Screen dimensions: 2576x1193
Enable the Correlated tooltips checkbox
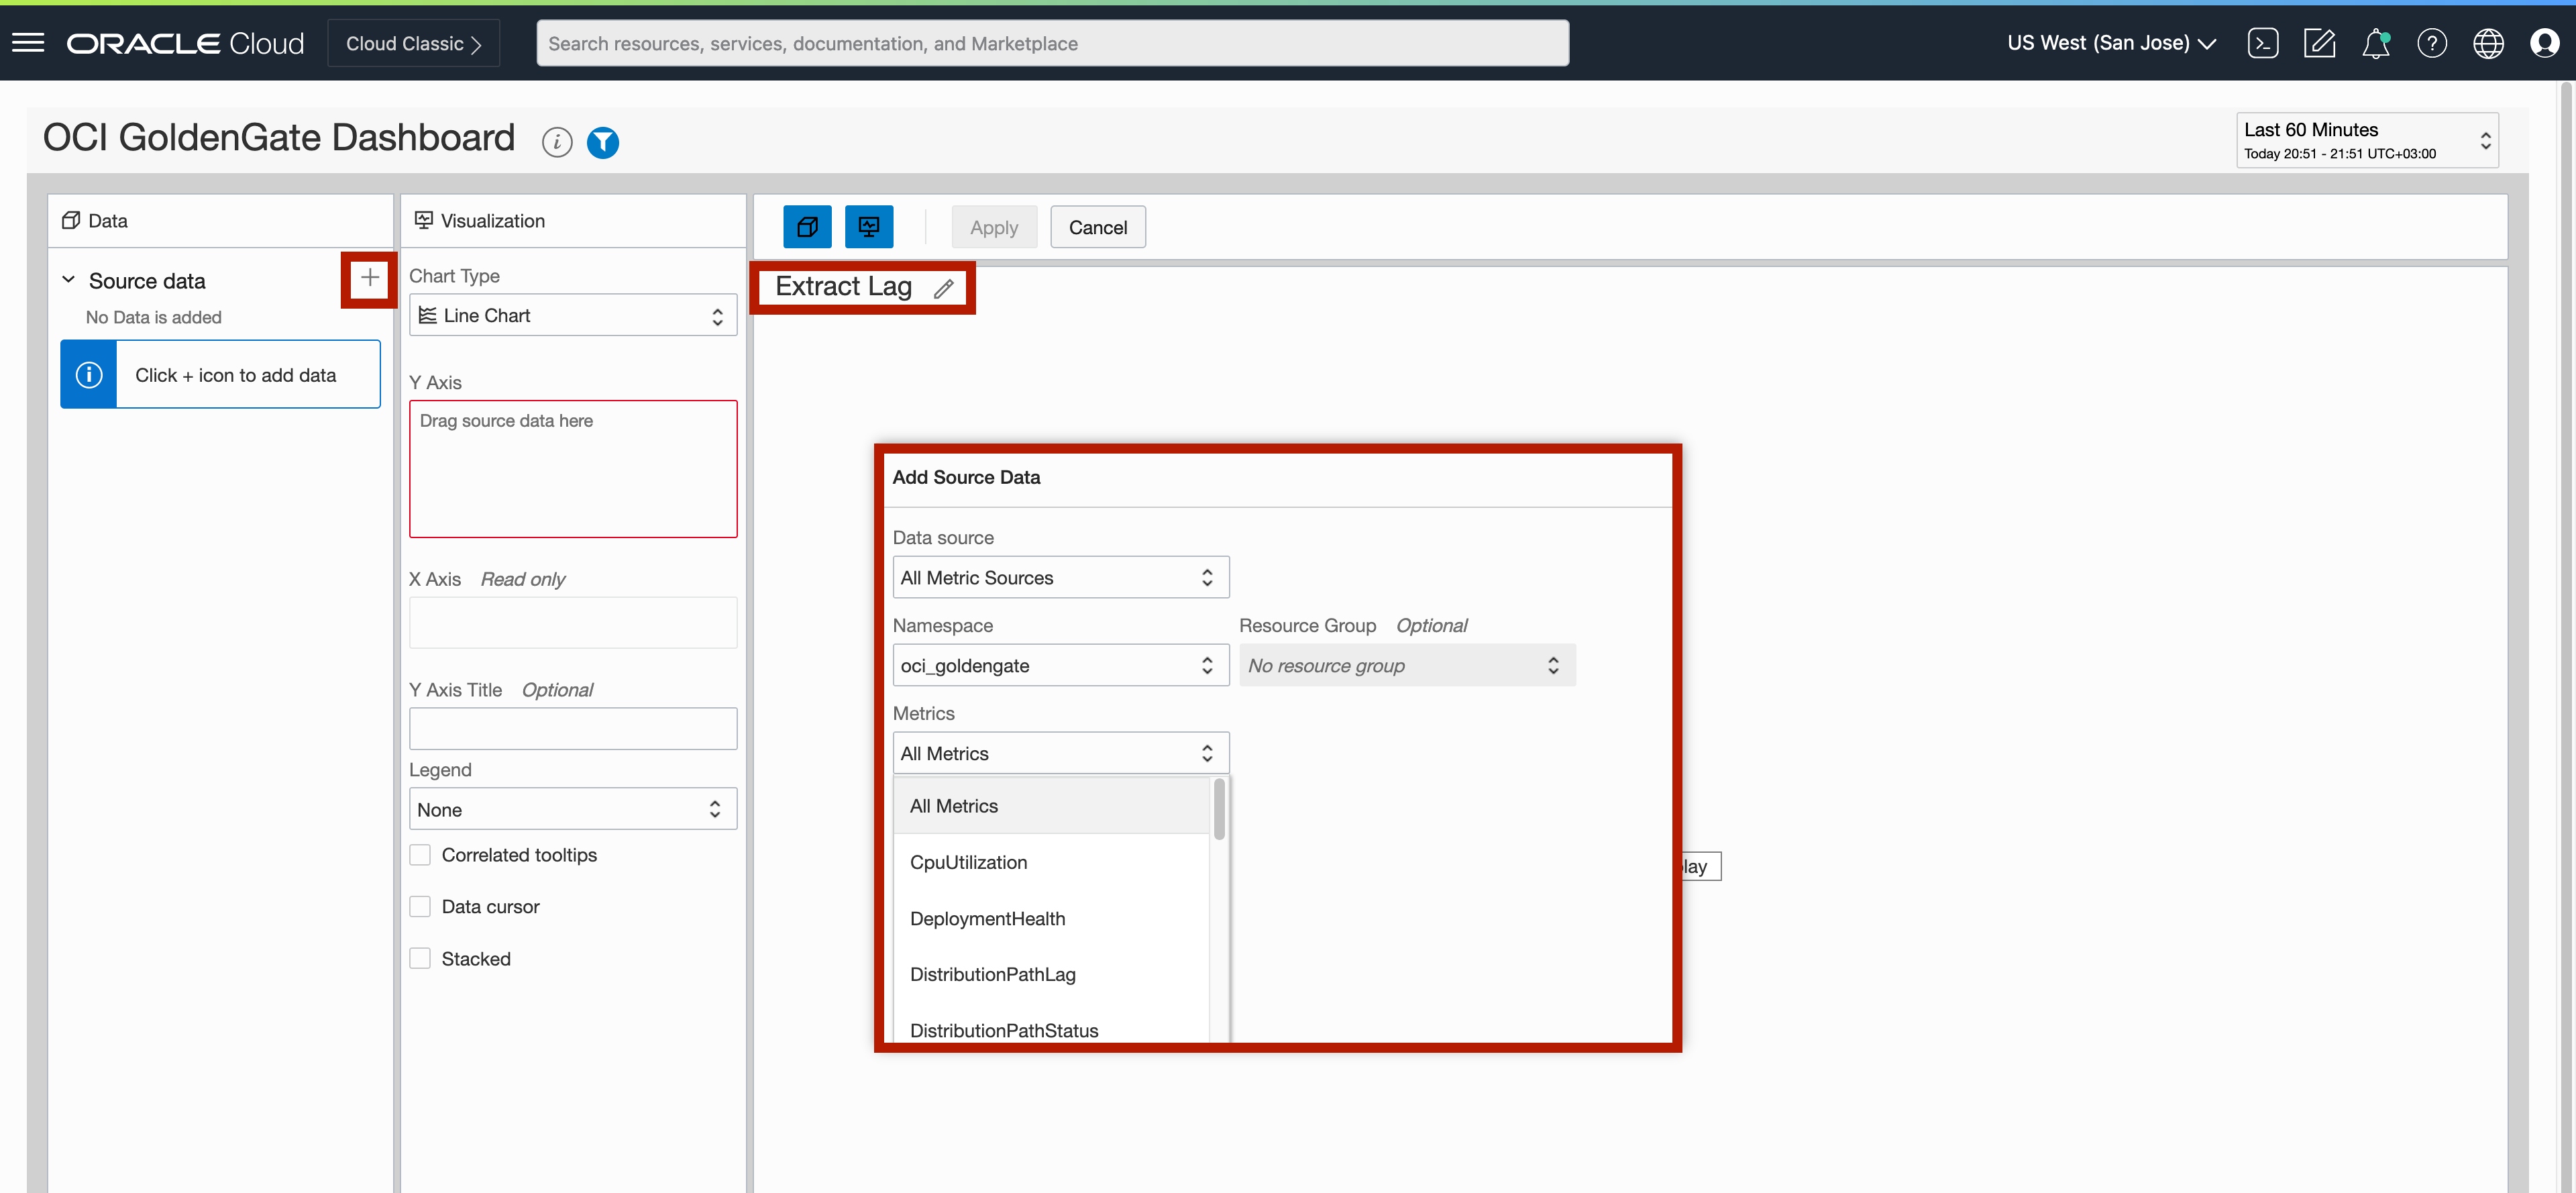pyautogui.click(x=421, y=855)
